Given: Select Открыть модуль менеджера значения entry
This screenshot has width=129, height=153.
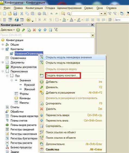Looking at the screenshot, I should (69, 57).
